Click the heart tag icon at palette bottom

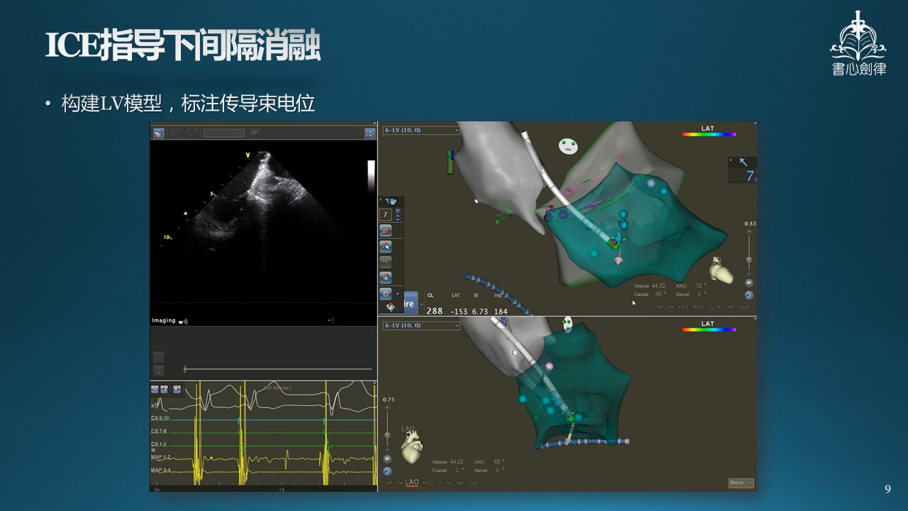(391, 307)
